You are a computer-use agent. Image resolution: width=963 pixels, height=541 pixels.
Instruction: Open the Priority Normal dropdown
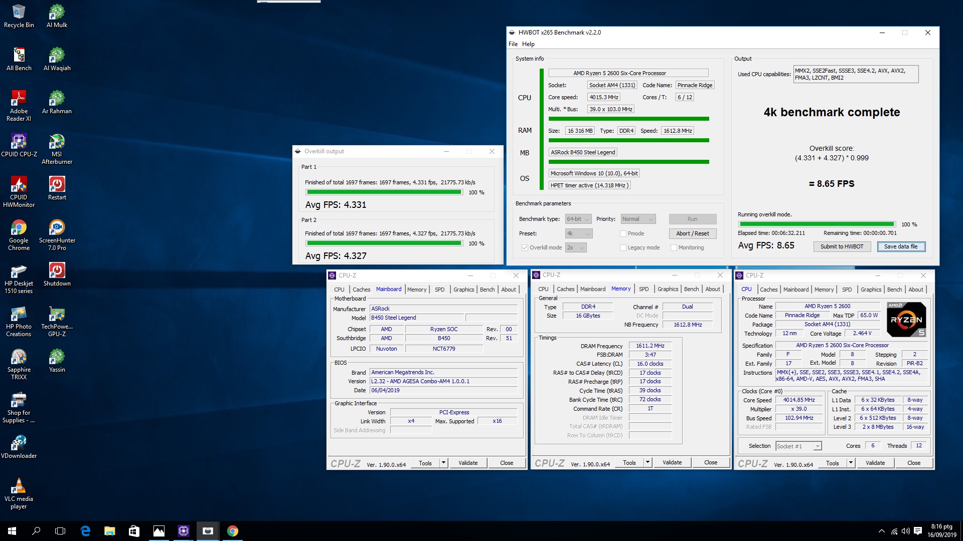pyautogui.click(x=638, y=219)
